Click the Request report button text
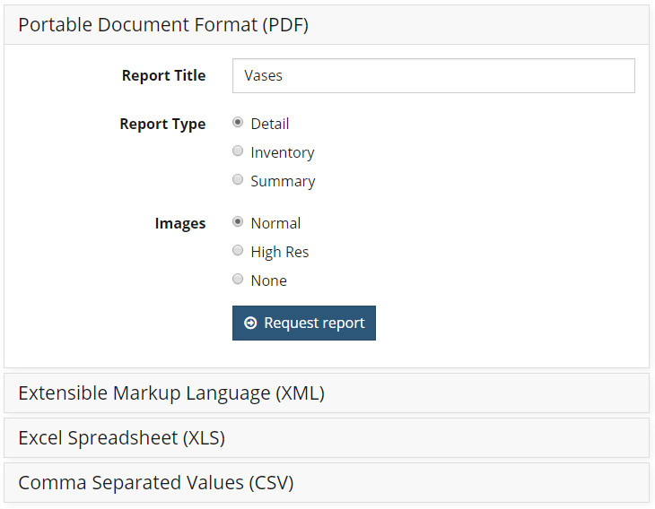The height and width of the screenshot is (509, 655). (x=315, y=324)
